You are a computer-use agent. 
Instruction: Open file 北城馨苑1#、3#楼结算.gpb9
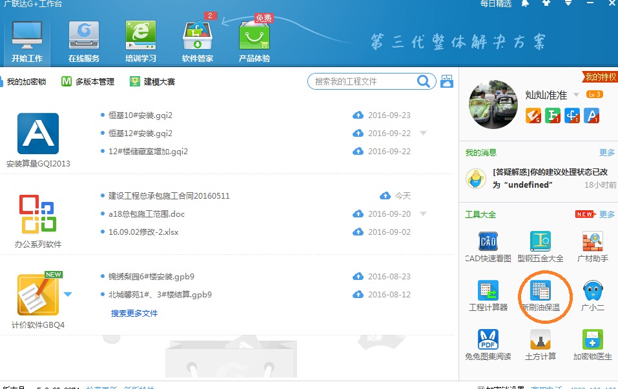160,295
